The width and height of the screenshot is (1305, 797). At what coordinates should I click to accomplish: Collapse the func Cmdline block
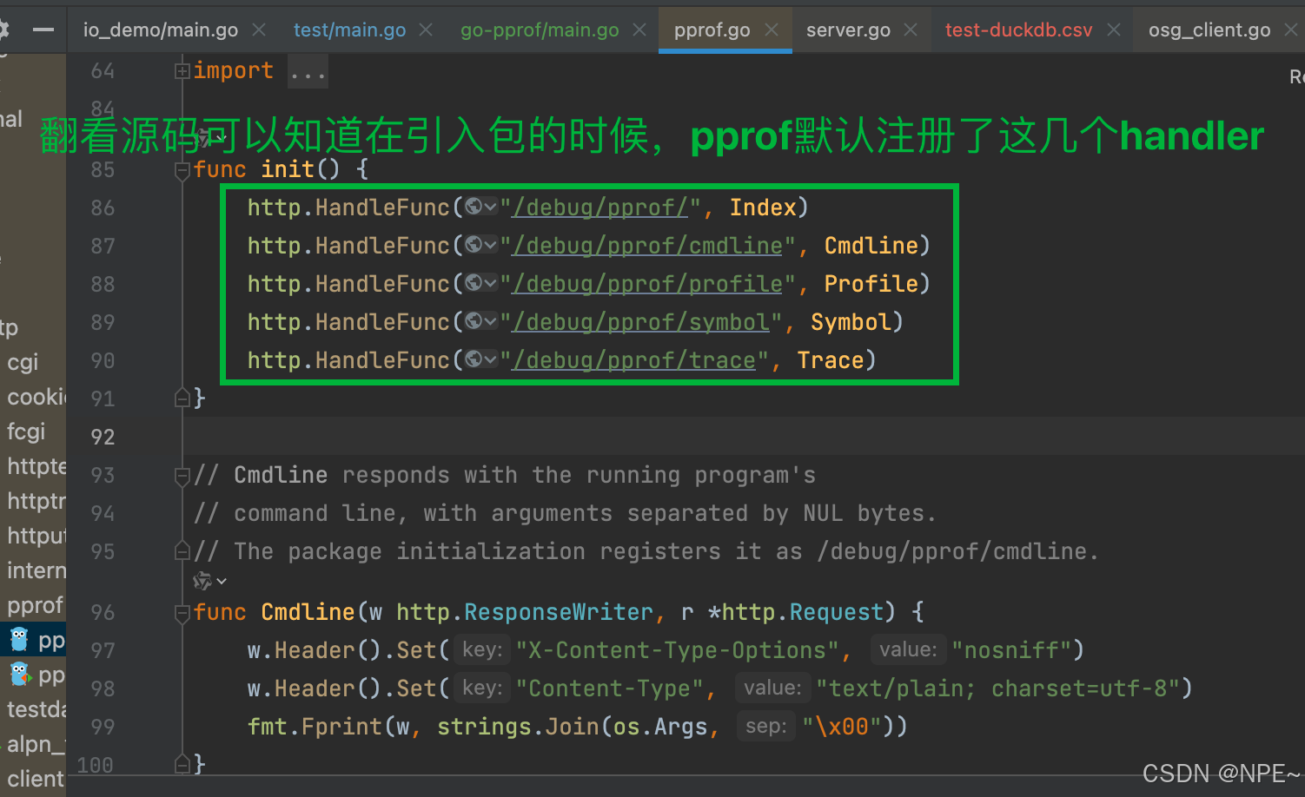[182, 614]
